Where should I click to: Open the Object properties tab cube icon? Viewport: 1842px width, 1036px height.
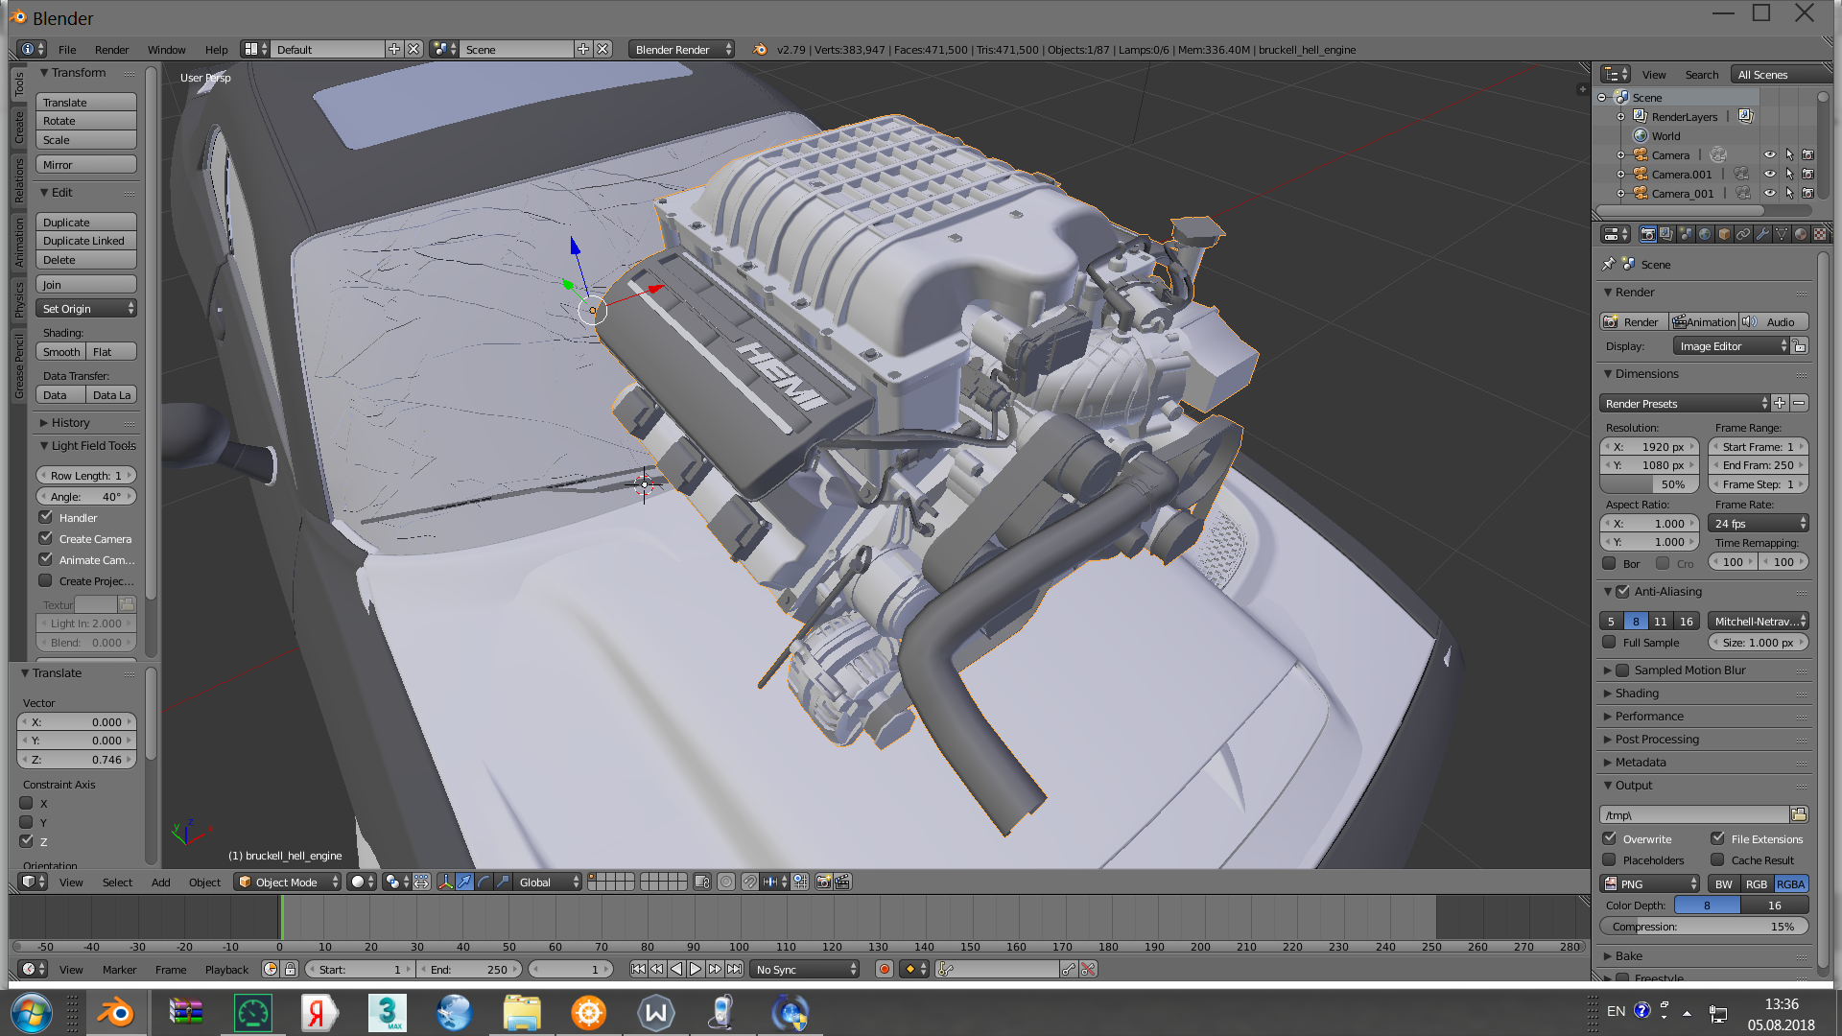[x=1724, y=234]
